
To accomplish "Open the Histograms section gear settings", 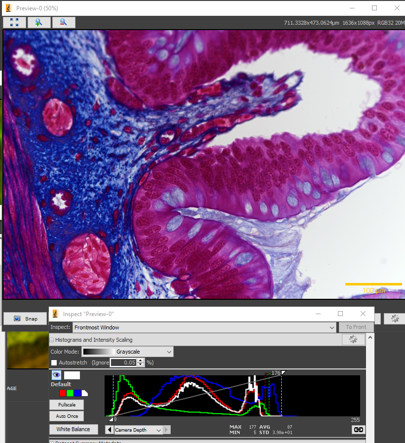I will click(x=353, y=339).
